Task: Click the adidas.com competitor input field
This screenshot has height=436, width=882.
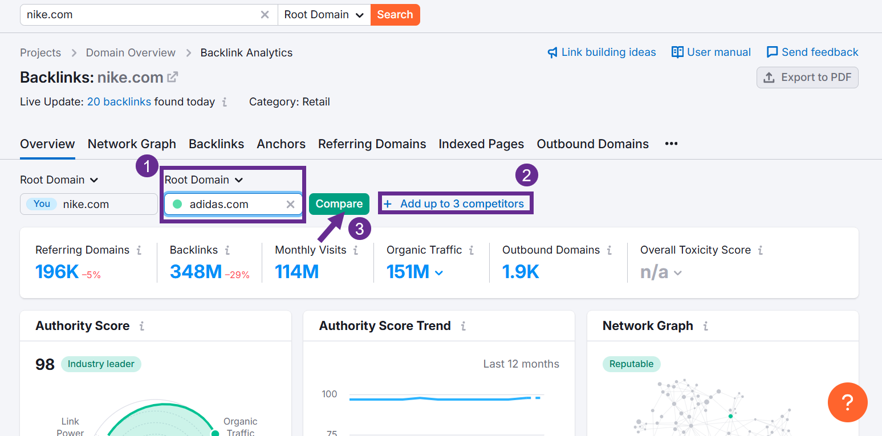Action: (234, 204)
